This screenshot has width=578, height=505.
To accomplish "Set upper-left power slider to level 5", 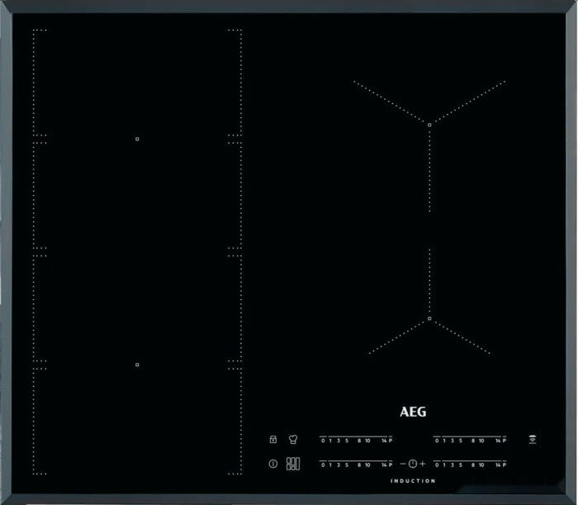I will pos(347,441).
